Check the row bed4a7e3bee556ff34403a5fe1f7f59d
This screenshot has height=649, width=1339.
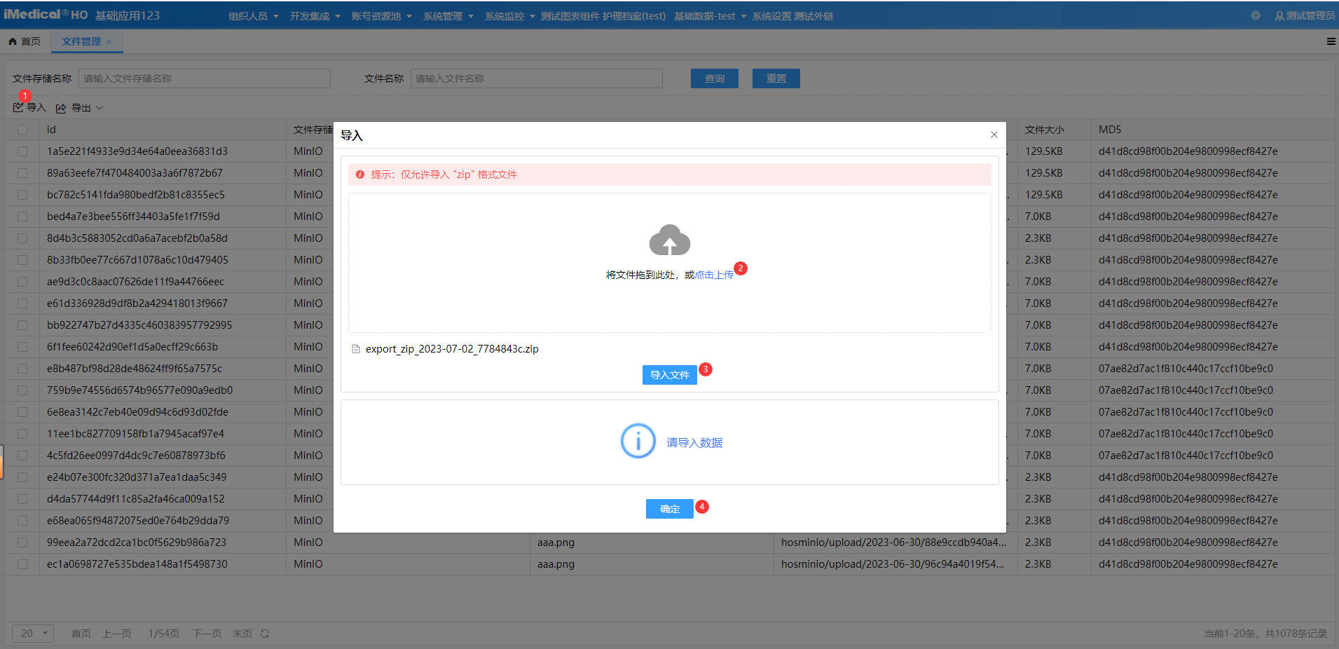pyautogui.click(x=22, y=217)
